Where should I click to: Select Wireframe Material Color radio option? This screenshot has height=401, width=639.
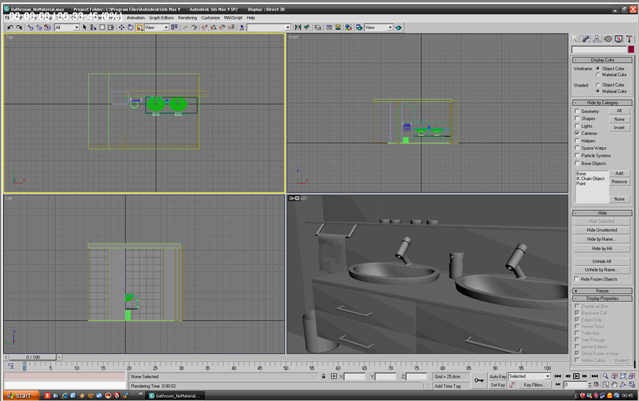click(598, 75)
